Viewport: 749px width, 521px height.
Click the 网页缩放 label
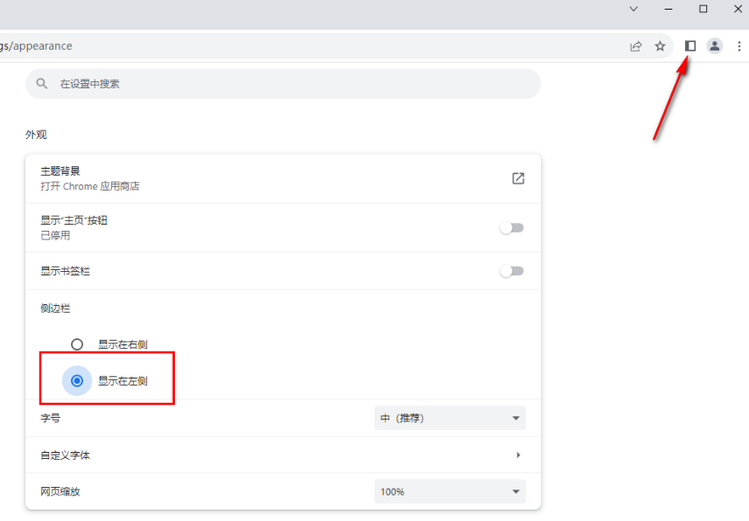[60, 491]
